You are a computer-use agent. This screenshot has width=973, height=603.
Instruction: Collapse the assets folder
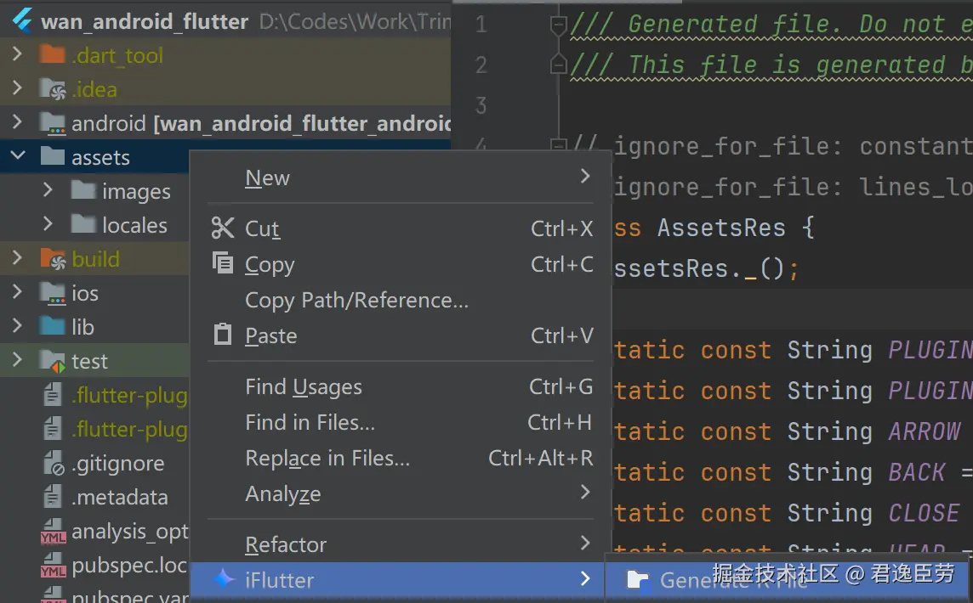(x=18, y=157)
